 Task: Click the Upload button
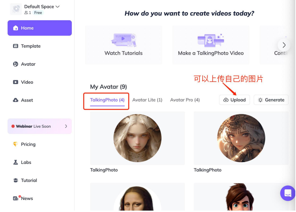click(x=234, y=100)
